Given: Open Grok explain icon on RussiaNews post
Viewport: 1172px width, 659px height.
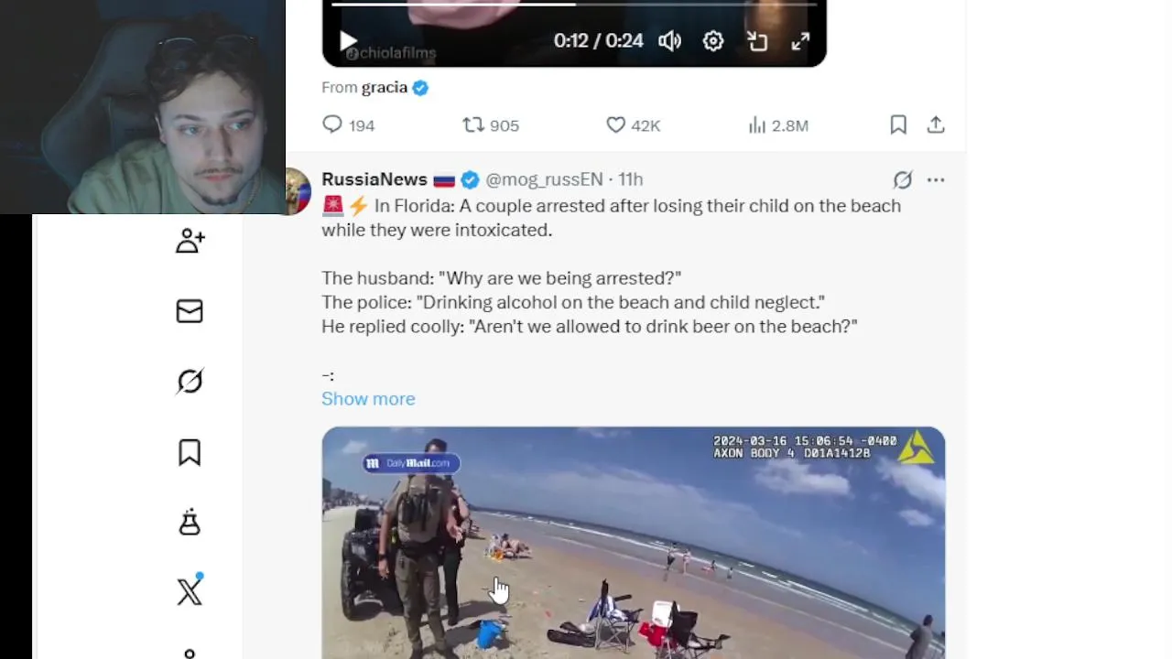Looking at the screenshot, I should click(x=903, y=180).
